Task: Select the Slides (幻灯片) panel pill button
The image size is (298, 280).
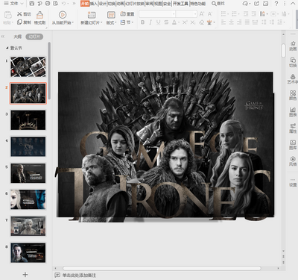Action: click(x=34, y=37)
